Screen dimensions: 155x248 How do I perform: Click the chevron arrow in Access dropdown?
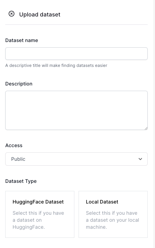140,159
